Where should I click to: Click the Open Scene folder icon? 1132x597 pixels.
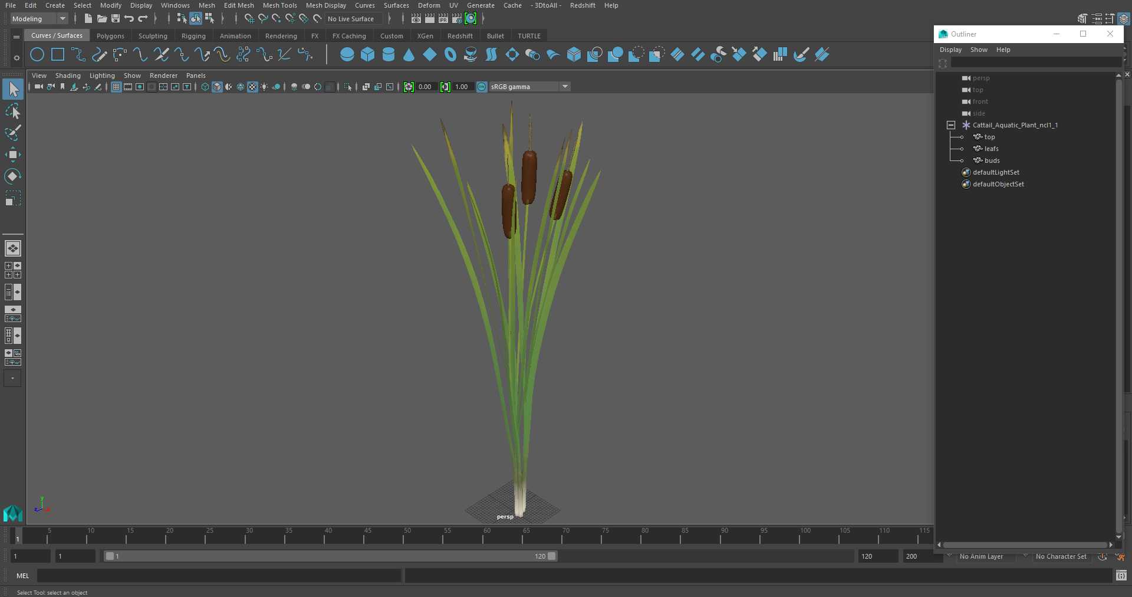[x=102, y=19]
